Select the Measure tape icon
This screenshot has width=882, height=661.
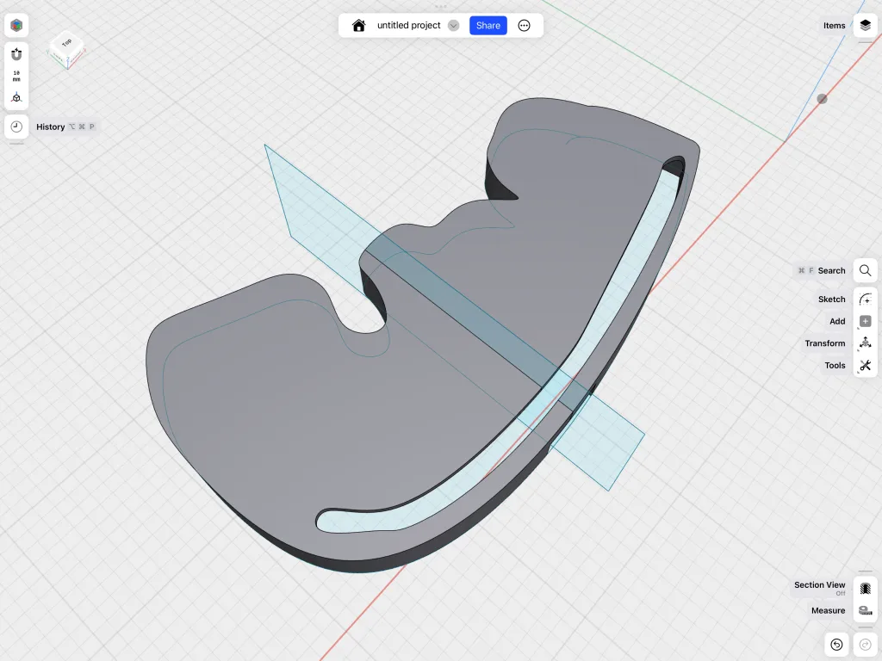click(x=865, y=610)
